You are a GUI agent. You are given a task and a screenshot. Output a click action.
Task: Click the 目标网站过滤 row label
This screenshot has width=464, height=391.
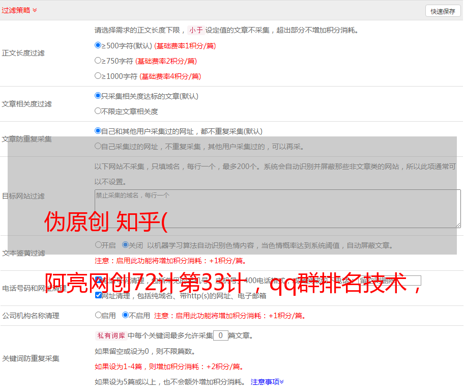click(x=23, y=196)
